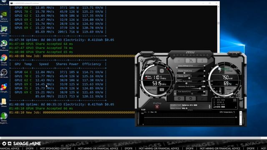Click the 750 mV voltage readout
Image resolution: width=267 pixels, height=150 pixels.
[x=227, y=77]
